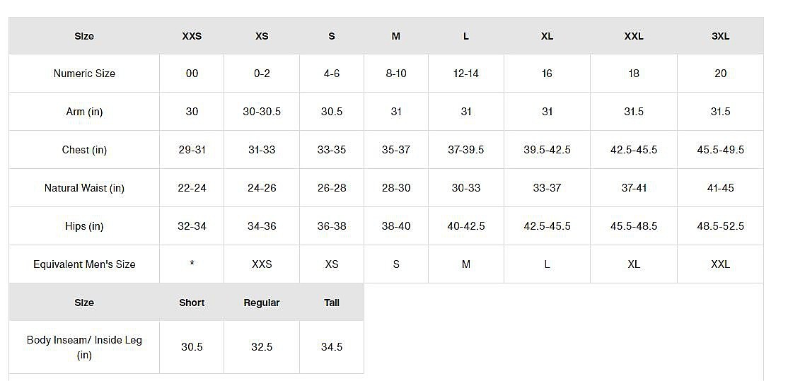Select the Natural Waist value 26-28
The image size is (788, 381).
pos(332,188)
